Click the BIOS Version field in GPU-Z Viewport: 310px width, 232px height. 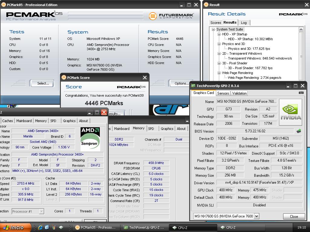pos(255,131)
